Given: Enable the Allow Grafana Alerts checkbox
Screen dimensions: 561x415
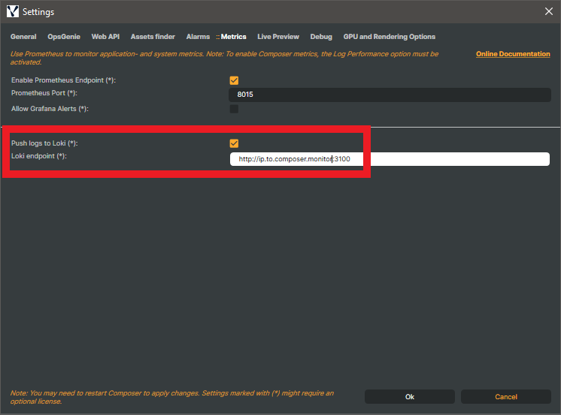Looking at the screenshot, I should click(234, 109).
